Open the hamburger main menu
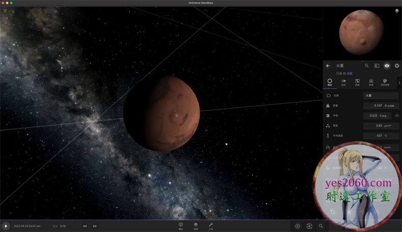This screenshot has width=402, height=232. click(x=5, y=11)
